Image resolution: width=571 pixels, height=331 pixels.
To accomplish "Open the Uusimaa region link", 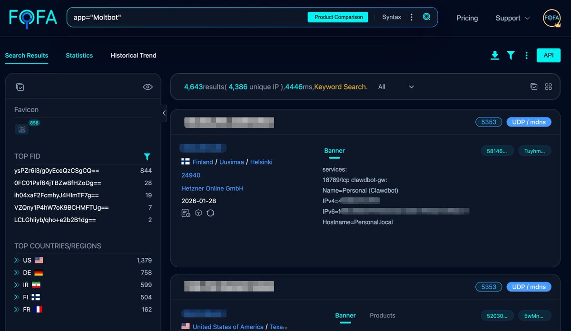I will (231, 162).
